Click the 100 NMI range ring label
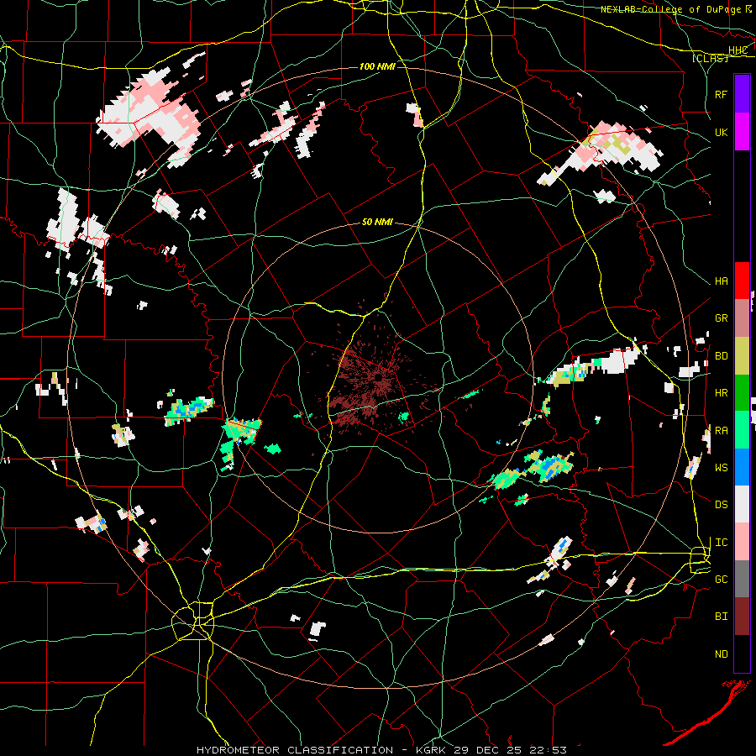756x756 pixels. pyautogui.click(x=377, y=66)
